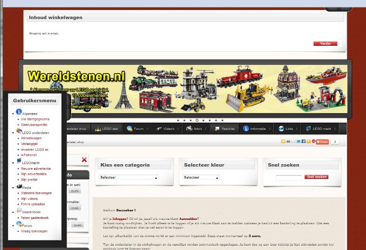The width and height of the screenshot is (366, 250).
Task: Click the round red Pinterest icon
Action: click(x=314, y=141)
